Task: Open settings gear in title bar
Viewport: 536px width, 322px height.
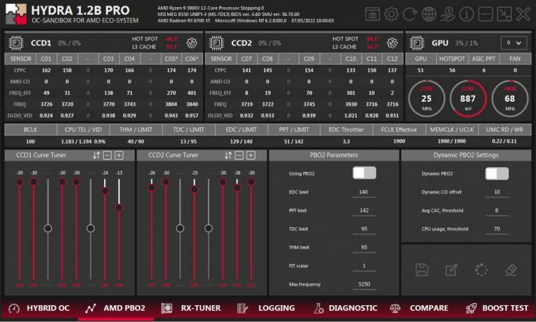Action: tap(391, 15)
